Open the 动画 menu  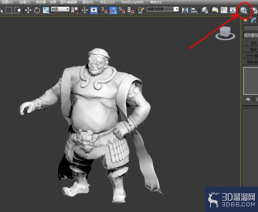point(53,2)
